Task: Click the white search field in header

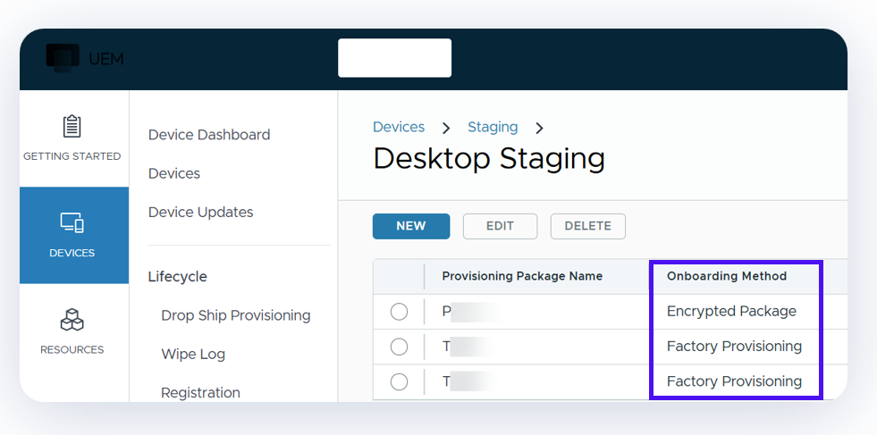Action: 394,58
